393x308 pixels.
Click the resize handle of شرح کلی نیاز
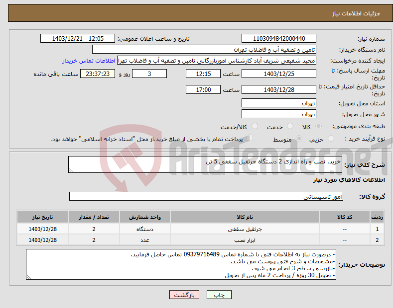[x=71, y=170]
